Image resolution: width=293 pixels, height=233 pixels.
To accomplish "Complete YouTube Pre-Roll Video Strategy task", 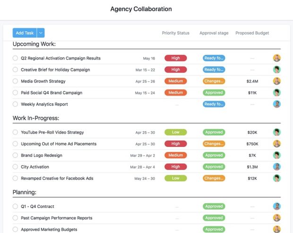I will tap(15, 132).
